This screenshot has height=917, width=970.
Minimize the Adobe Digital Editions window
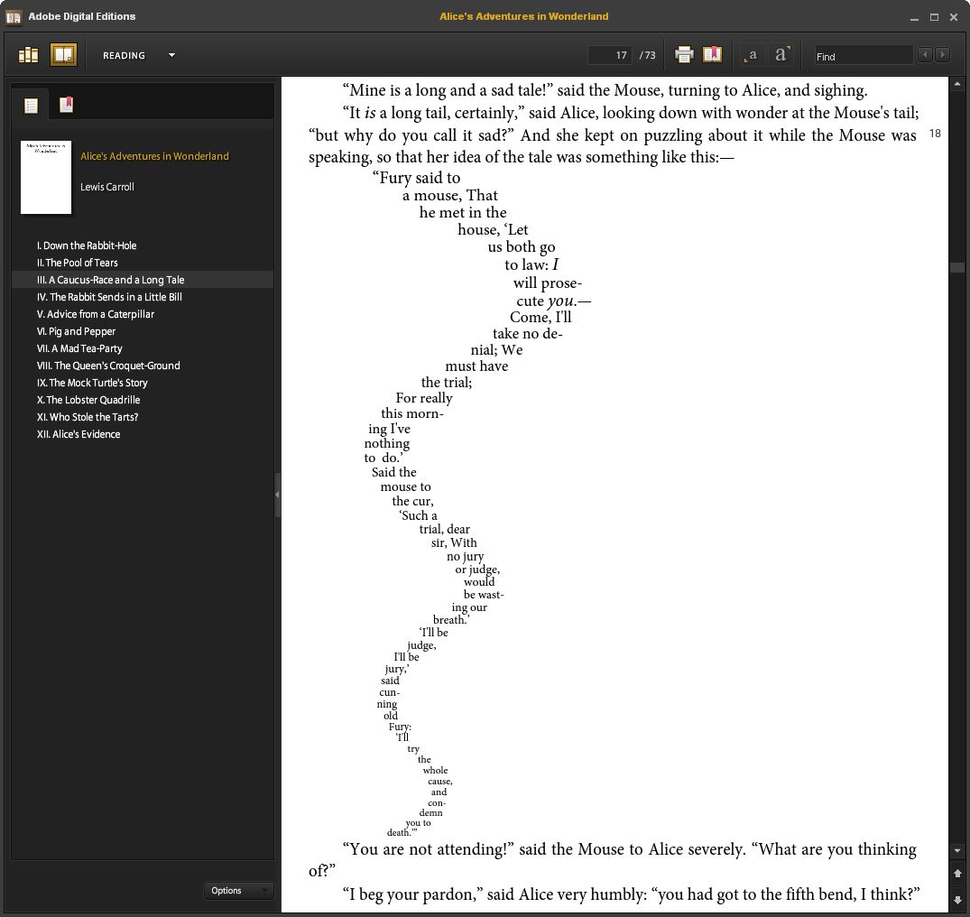914,17
